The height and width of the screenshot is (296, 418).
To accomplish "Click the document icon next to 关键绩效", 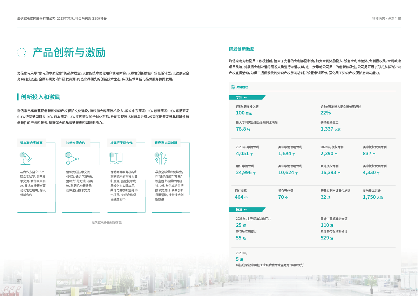I will 232,87.
